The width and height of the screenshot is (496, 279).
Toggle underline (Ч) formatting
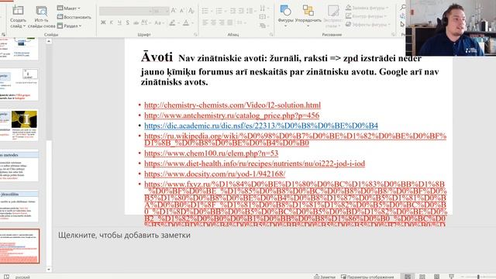click(x=119, y=22)
